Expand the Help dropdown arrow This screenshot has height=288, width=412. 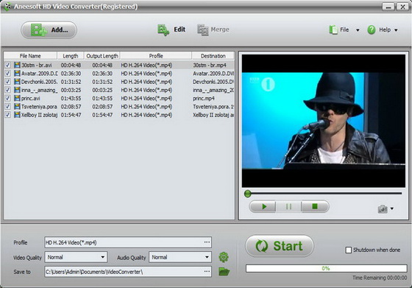[x=396, y=30]
